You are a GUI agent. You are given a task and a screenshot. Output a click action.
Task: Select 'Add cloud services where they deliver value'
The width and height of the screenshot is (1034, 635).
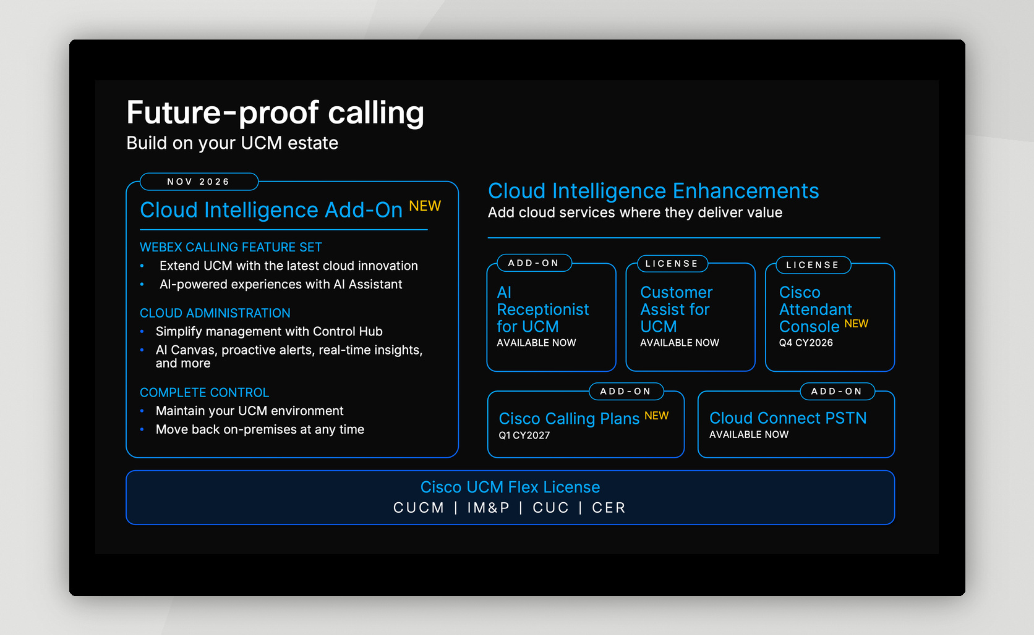coord(635,213)
